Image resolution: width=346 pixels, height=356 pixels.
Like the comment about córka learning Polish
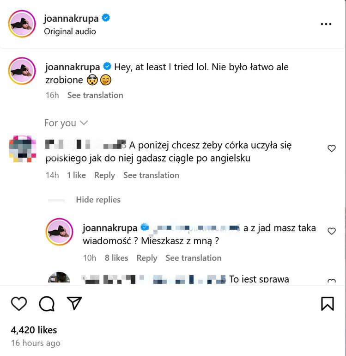pyautogui.click(x=331, y=148)
